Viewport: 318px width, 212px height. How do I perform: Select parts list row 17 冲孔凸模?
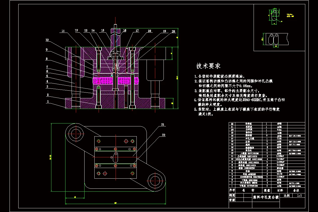[x=267, y=138]
